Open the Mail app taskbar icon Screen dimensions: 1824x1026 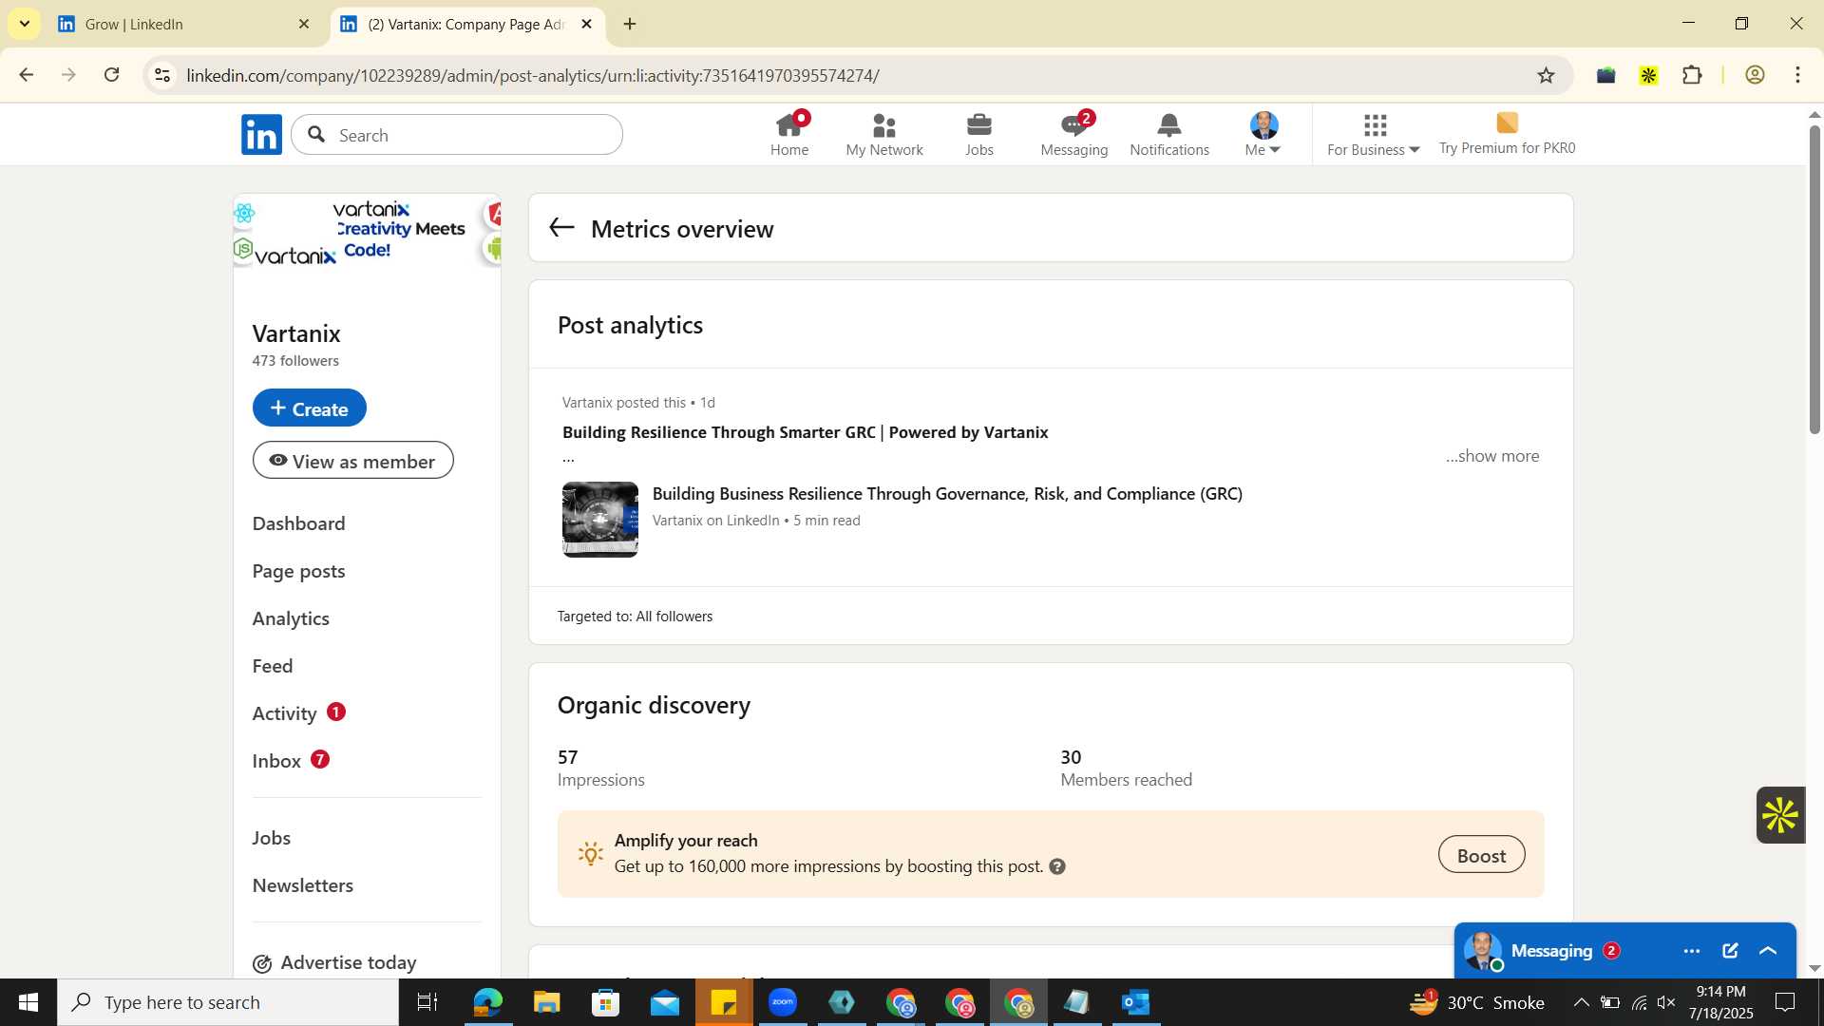coord(665,1002)
